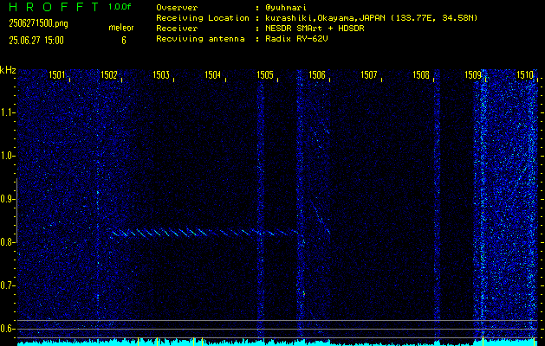Click the Receiver label
Viewport: 545px width, 346px height.
pyautogui.click(x=177, y=29)
